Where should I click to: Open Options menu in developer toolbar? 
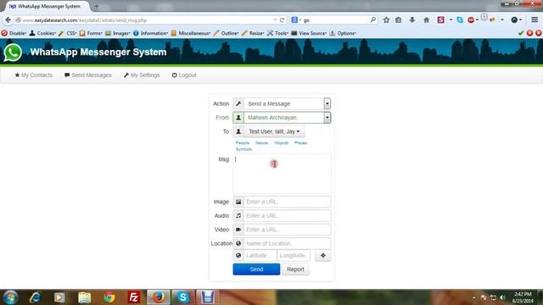pos(343,33)
